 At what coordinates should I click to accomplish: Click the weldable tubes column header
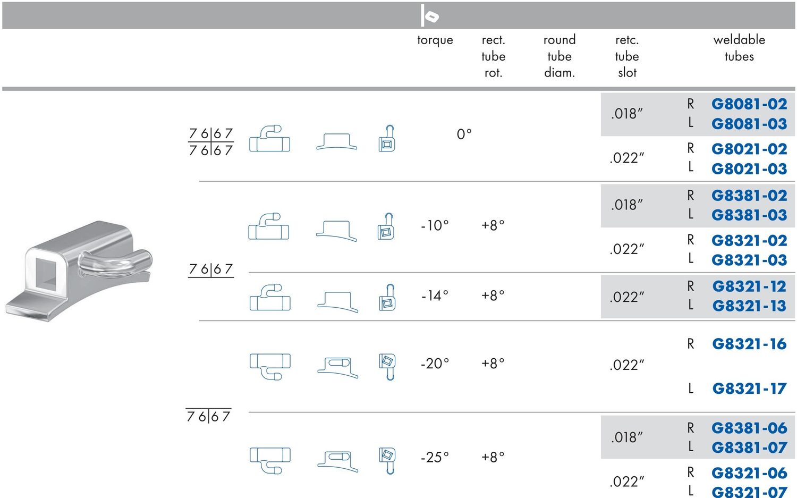coord(739,48)
